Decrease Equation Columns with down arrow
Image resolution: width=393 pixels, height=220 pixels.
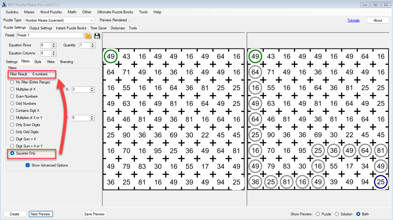(x=54, y=55)
